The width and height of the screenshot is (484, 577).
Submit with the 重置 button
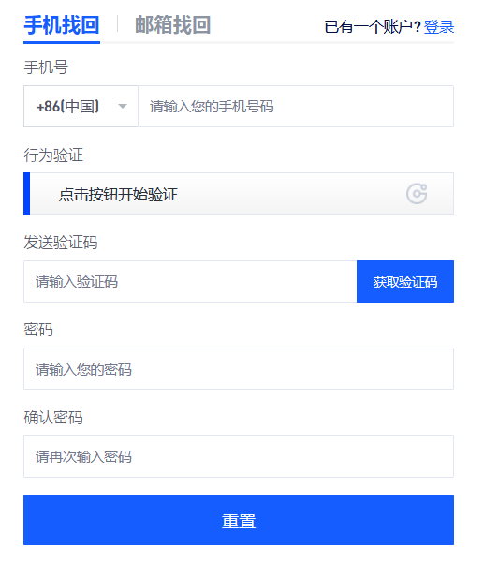pos(239,520)
